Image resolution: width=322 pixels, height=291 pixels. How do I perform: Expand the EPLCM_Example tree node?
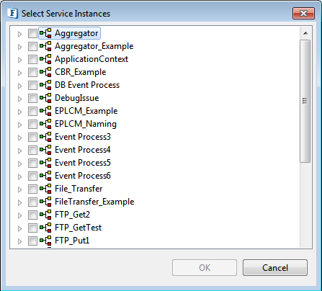pyautogui.click(x=19, y=112)
